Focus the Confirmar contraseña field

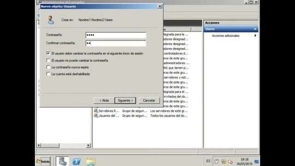116,43
